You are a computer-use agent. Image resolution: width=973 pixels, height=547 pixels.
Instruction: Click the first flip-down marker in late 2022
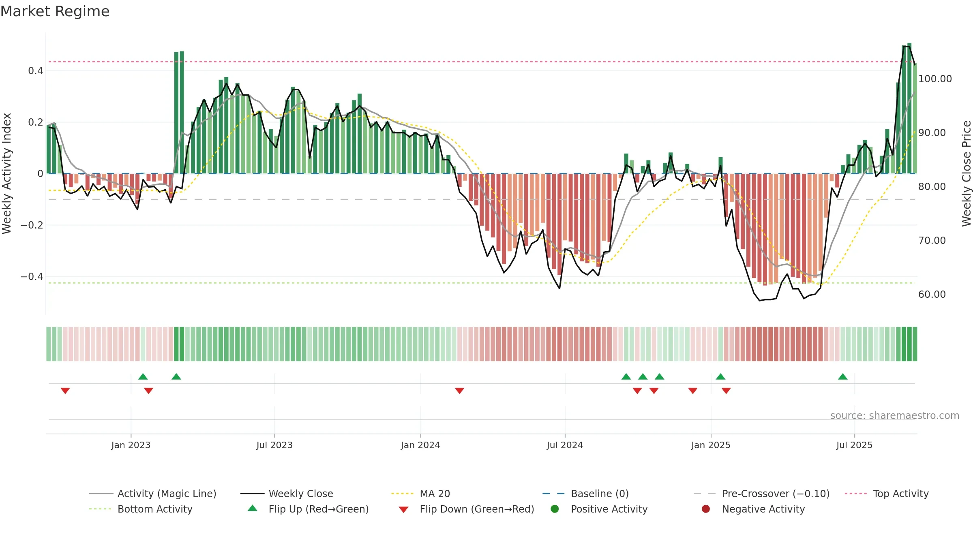tap(65, 391)
